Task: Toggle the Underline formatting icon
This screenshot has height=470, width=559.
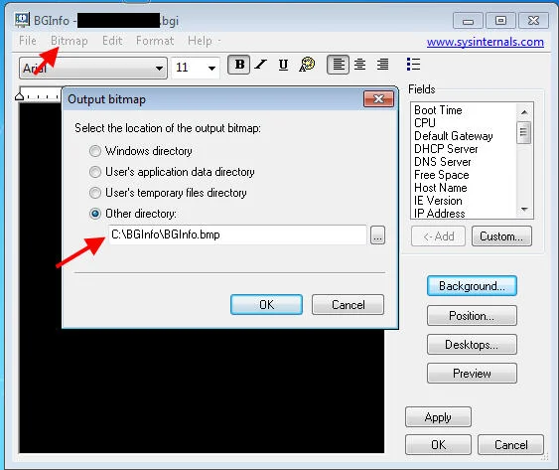Action: 283,65
